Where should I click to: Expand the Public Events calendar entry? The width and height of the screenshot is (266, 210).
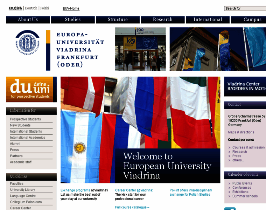(x=242, y=183)
